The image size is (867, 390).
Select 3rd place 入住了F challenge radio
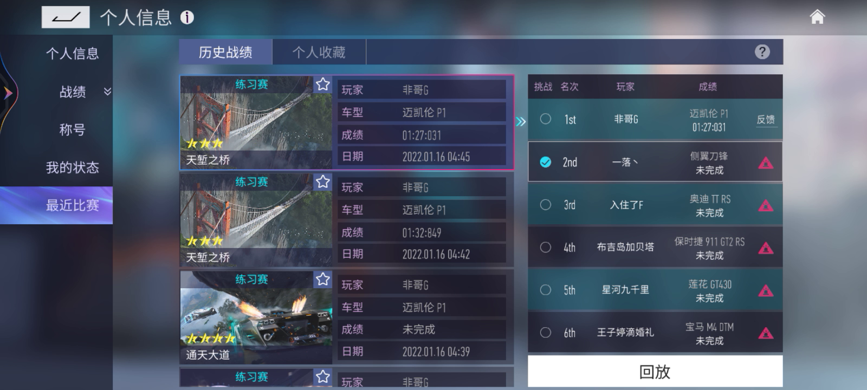(546, 205)
